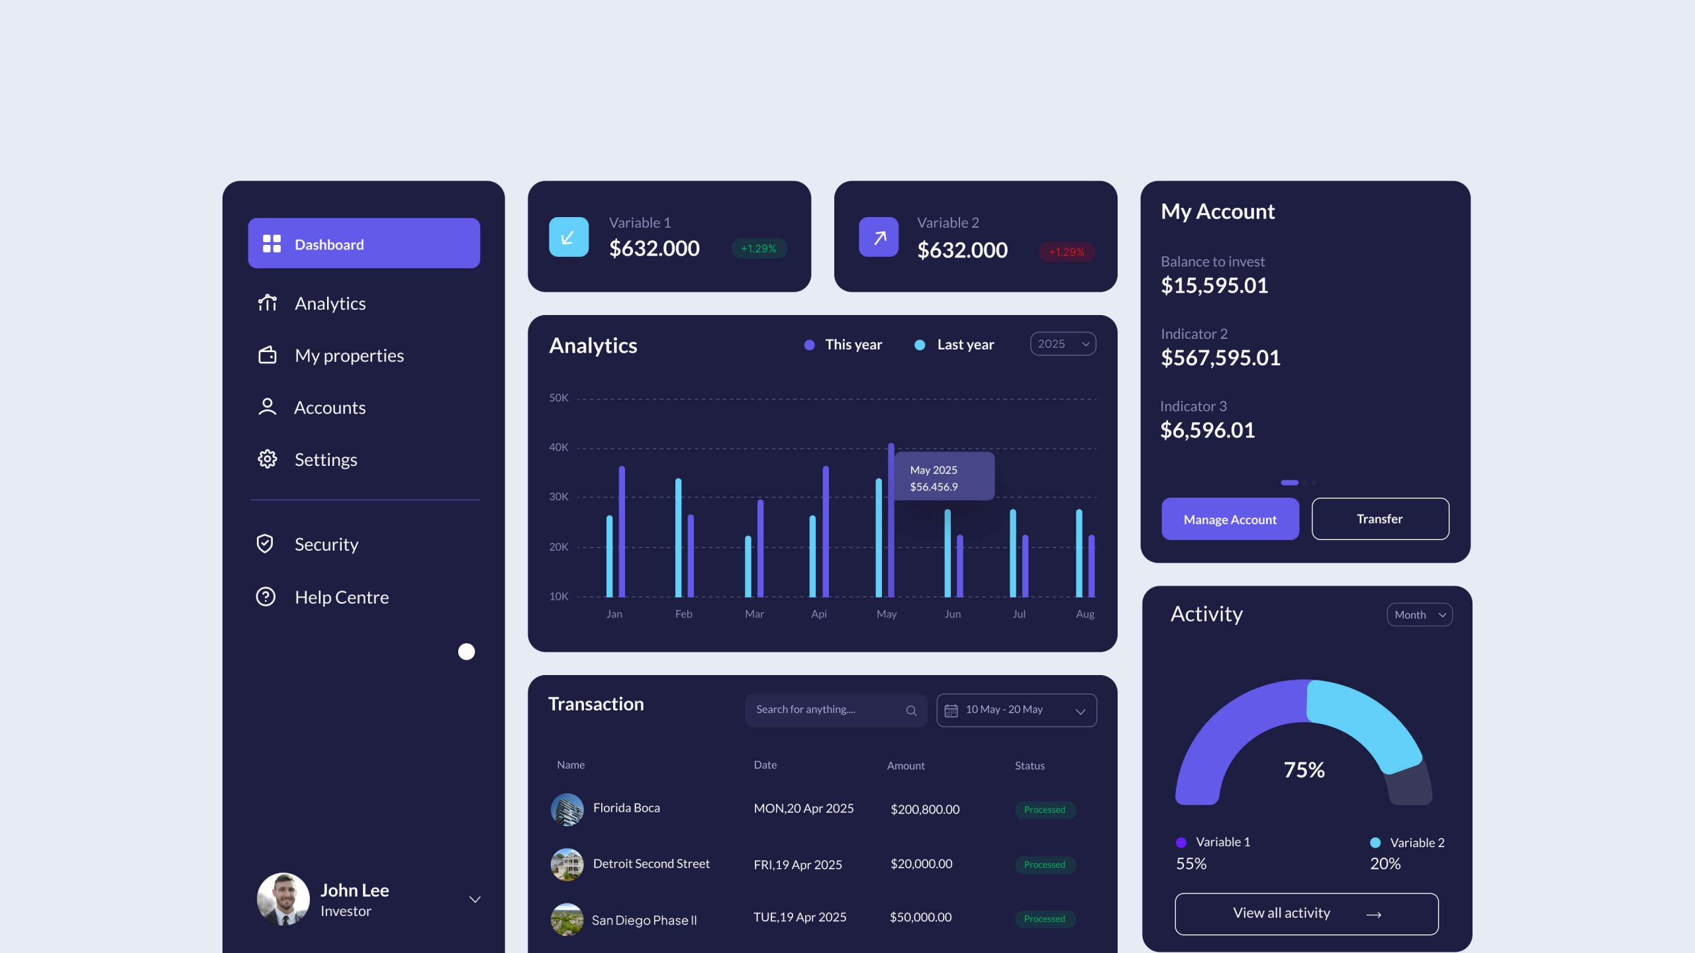1695x953 pixels.
Task: Expand the 10 May - 20 May date range
Action: [1016, 710]
